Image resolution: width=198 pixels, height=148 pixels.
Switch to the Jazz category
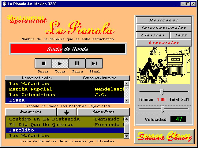click(181, 35)
